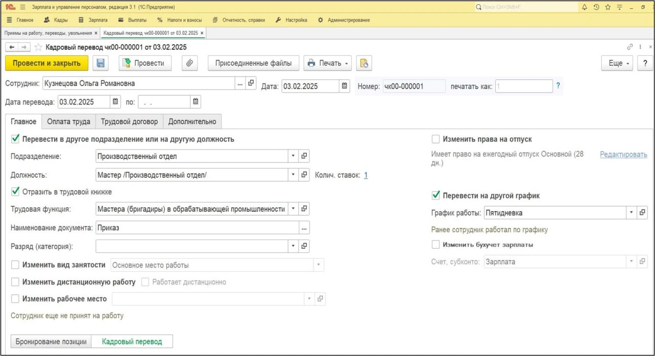Open the employee card icon next to Сотрудник

251,83
